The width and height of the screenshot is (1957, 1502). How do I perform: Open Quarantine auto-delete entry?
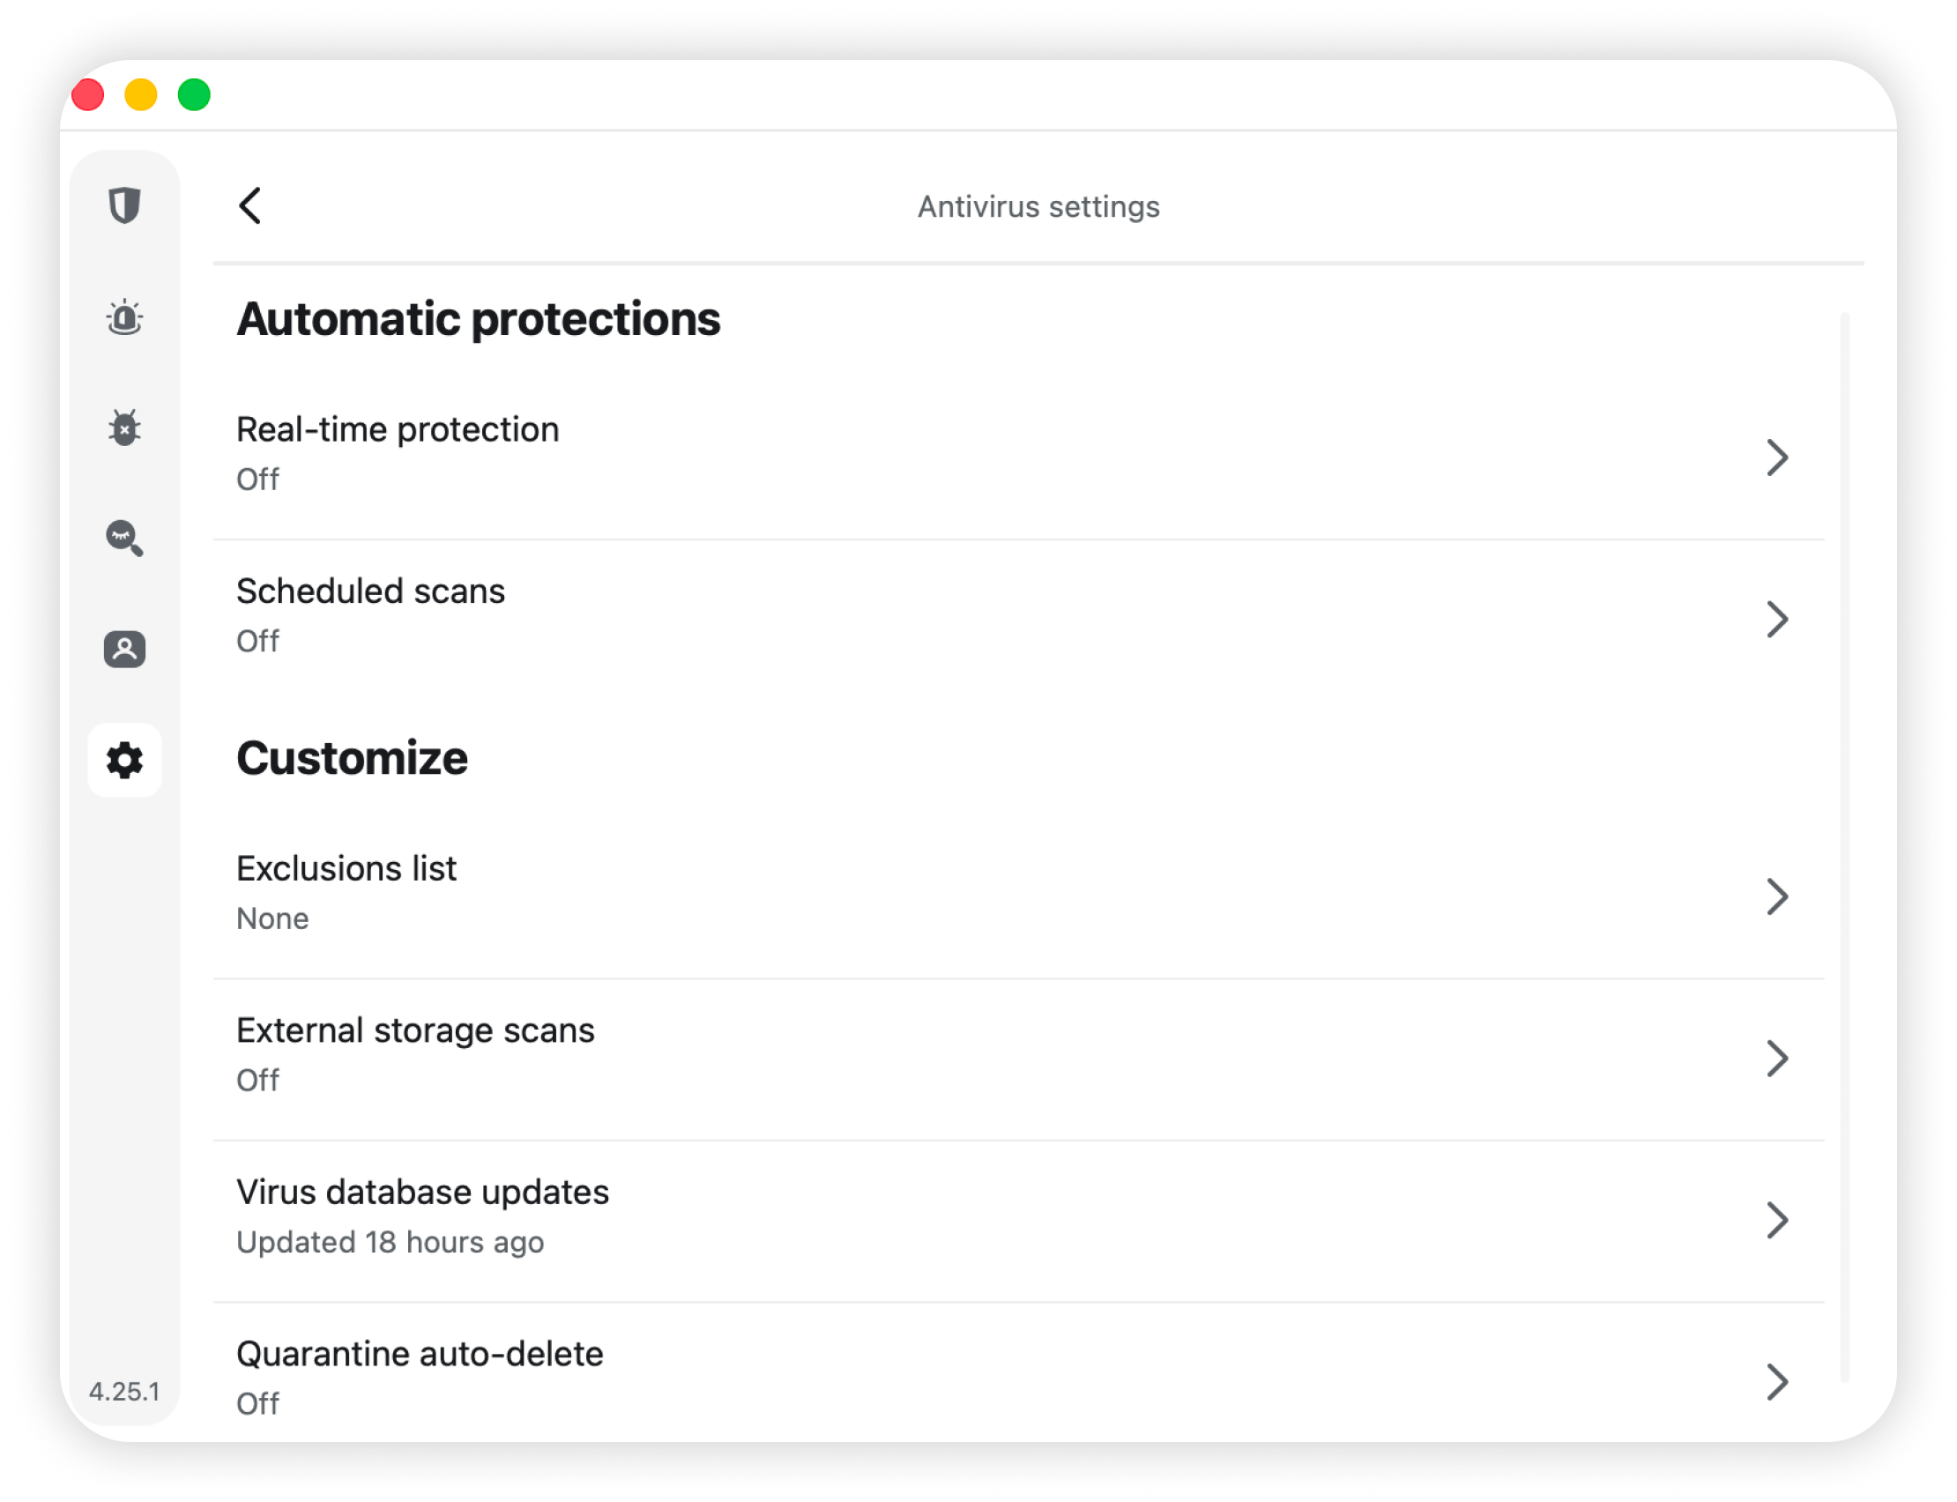point(420,1355)
